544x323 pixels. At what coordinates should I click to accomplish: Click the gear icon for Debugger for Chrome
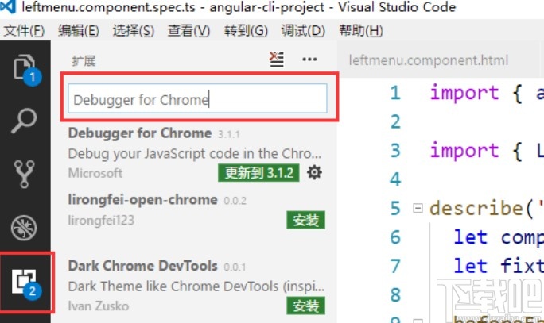point(315,172)
